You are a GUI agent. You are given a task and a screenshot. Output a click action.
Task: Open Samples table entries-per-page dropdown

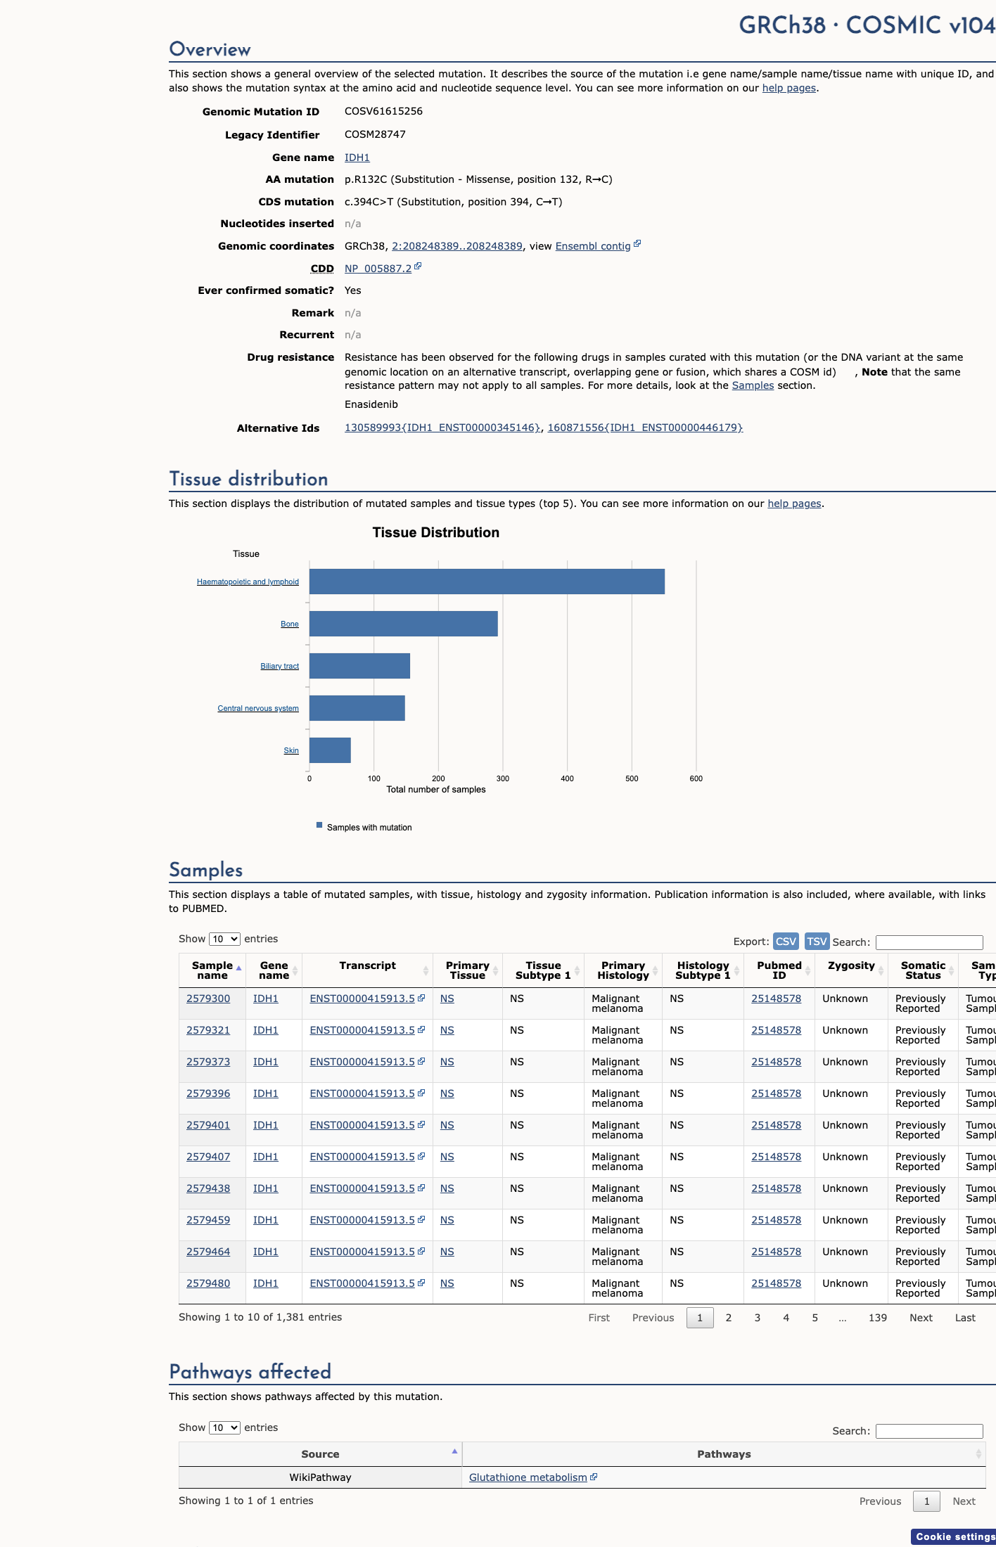[225, 939]
